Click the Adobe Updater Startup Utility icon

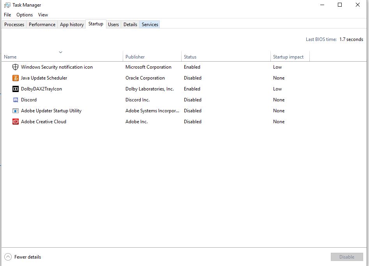tap(15, 111)
